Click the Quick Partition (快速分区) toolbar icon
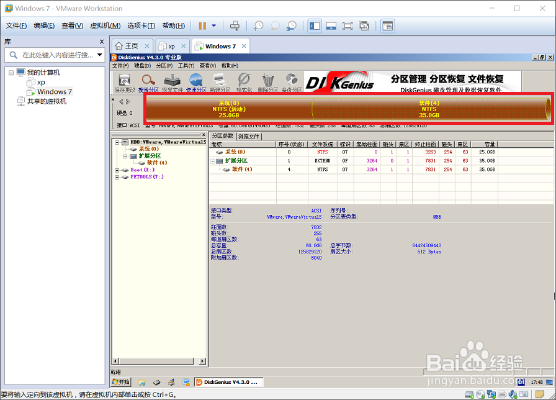Viewport: 556px width, 400px height. point(196,83)
